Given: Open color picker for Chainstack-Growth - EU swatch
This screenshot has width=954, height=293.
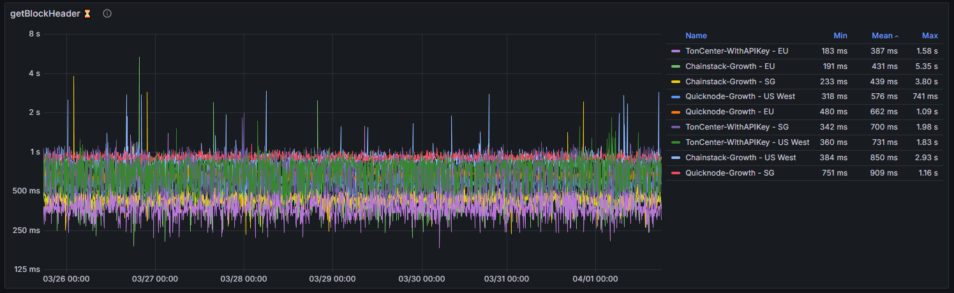Looking at the screenshot, I should tap(676, 66).
